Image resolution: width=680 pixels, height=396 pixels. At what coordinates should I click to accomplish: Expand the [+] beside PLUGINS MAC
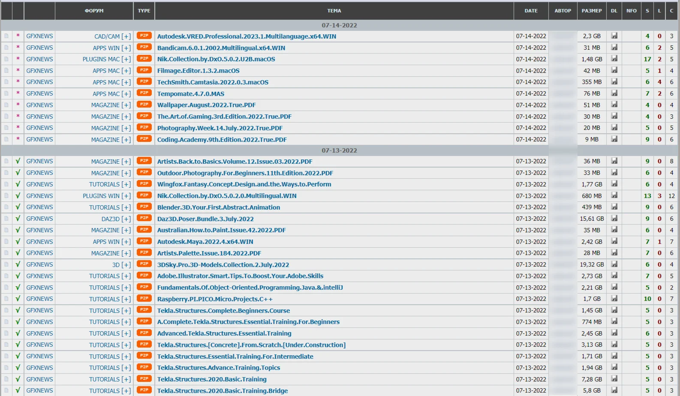(x=126, y=59)
